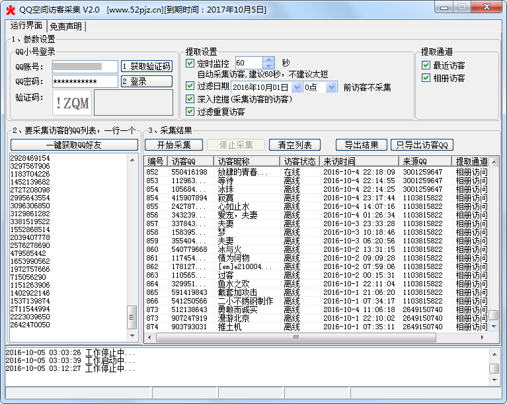
Task: Click the red star app icon in title bar
Action: point(9,9)
